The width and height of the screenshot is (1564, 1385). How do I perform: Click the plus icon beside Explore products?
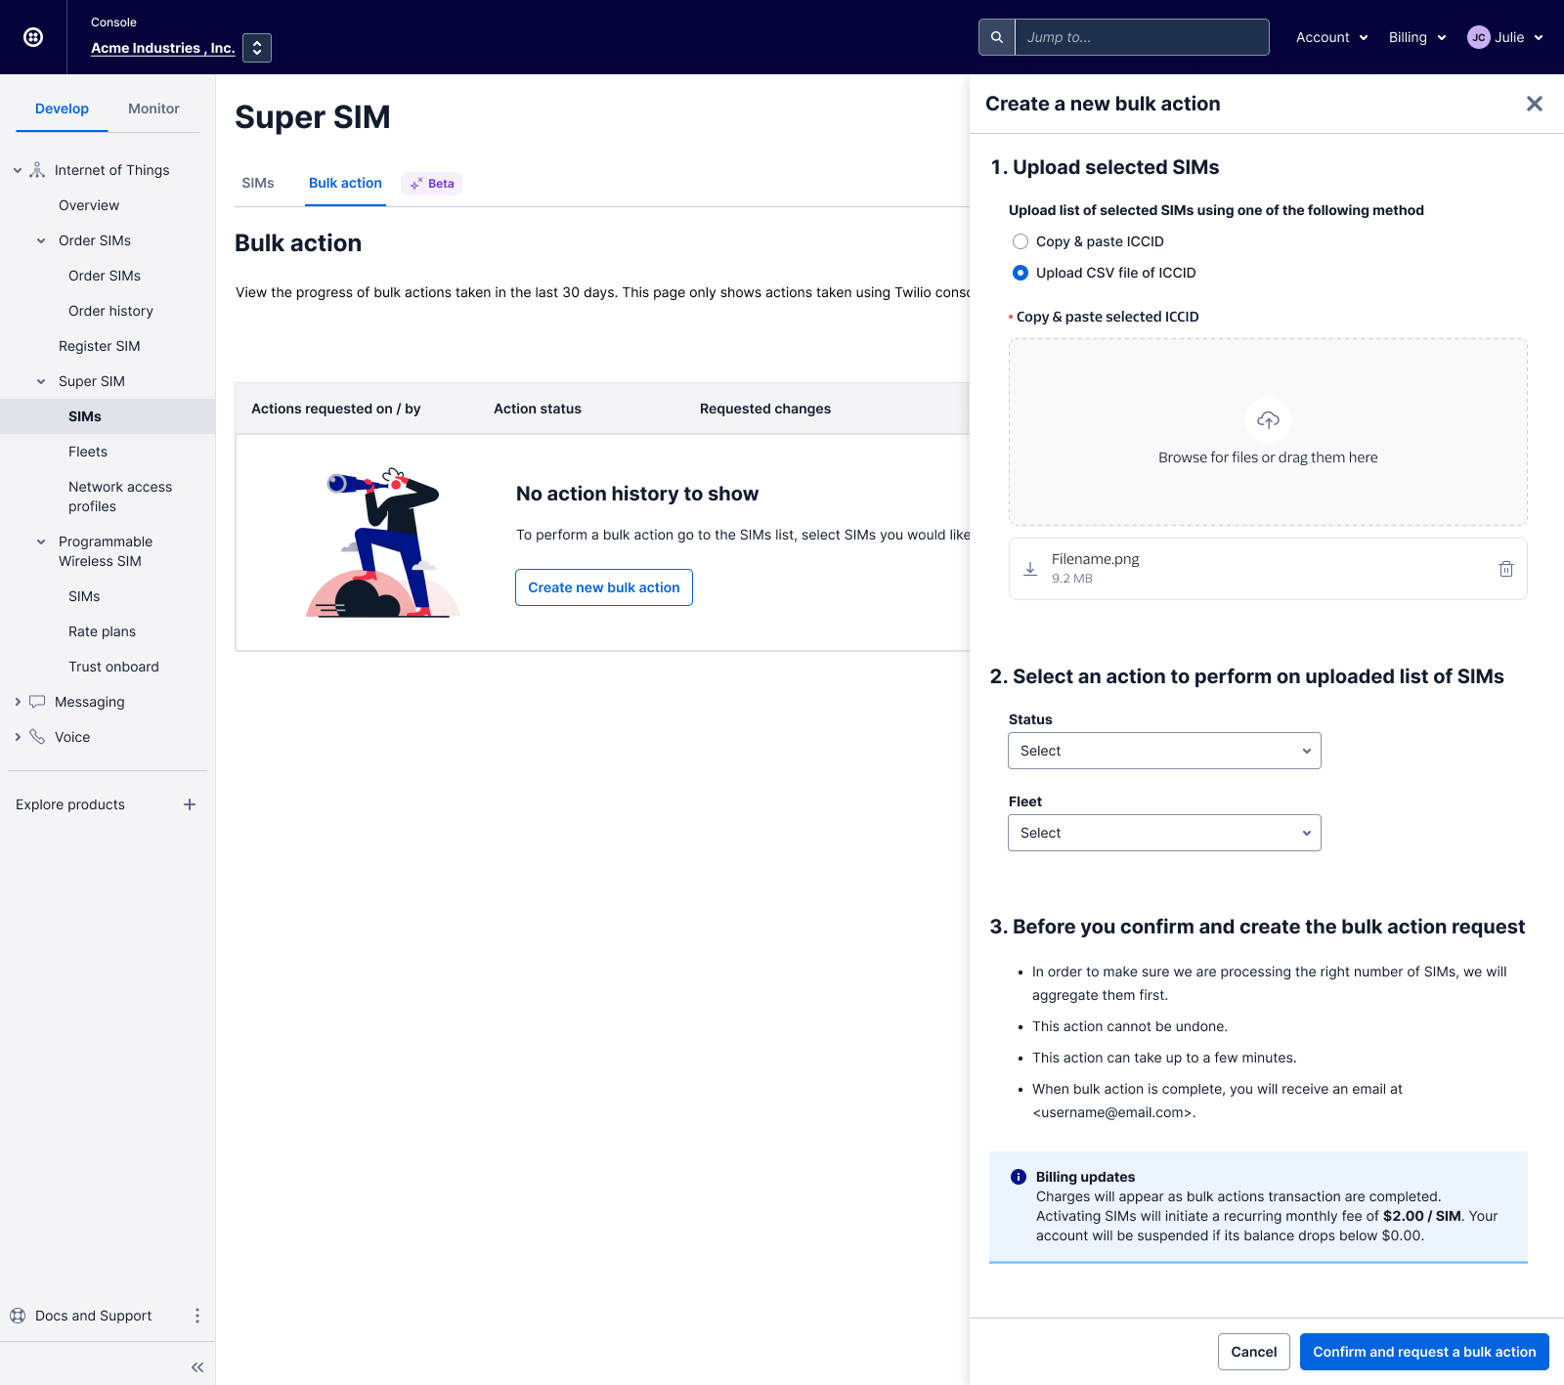pos(190,804)
